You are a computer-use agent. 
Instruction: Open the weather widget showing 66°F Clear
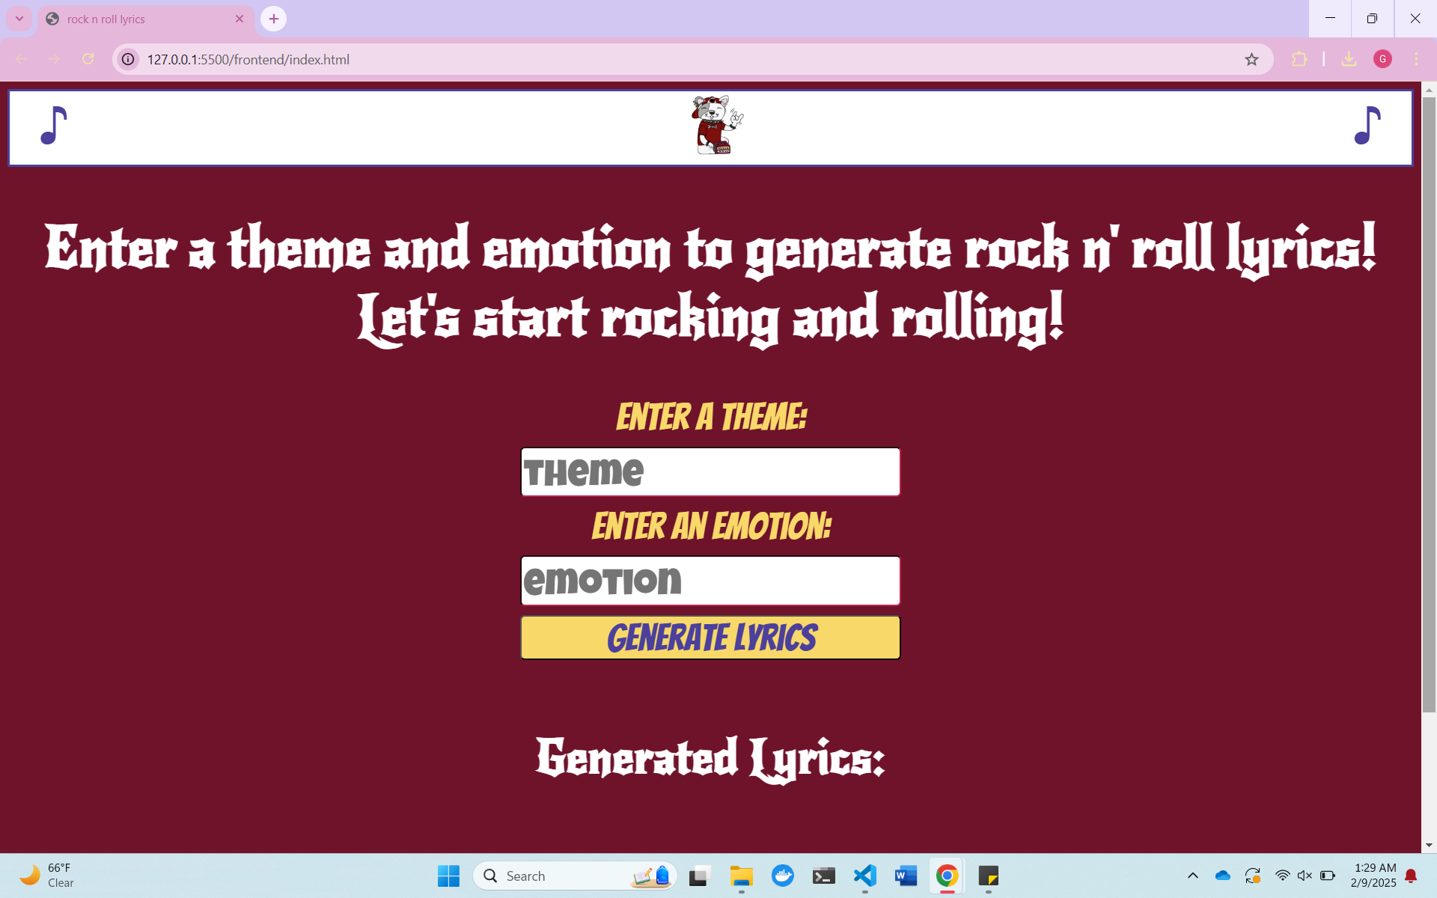pyautogui.click(x=45, y=874)
